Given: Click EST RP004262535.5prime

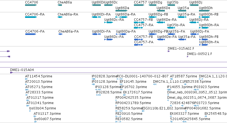Looking at the screenshot, I should 116,100.
